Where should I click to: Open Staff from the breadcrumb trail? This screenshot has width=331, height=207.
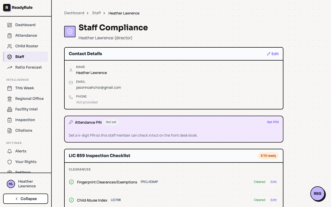[96, 13]
